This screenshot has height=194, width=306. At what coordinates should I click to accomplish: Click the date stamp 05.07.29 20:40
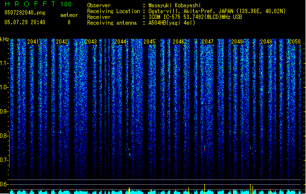[x=25, y=22]
